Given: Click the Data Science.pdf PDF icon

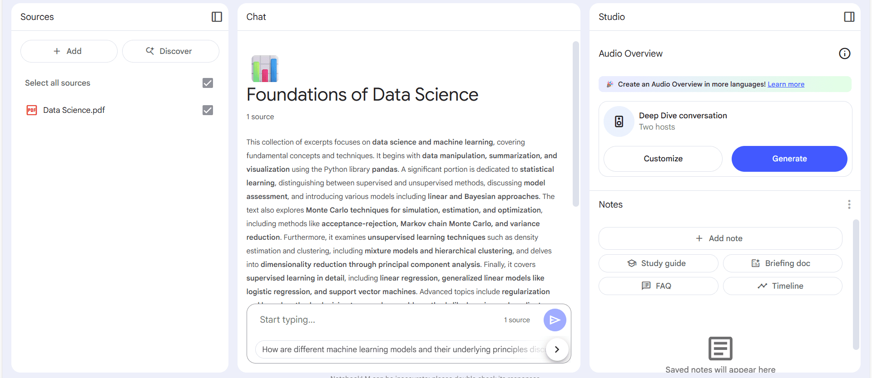Looking at the screenshot, I should tap(32, 110).
